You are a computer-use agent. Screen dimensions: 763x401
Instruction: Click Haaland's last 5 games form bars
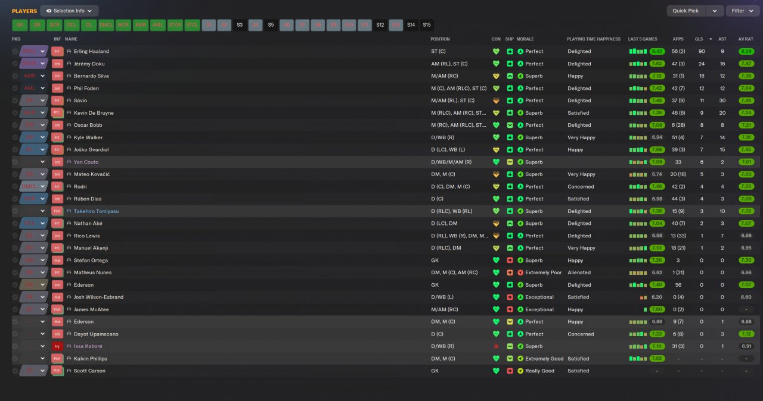[639, 51]
